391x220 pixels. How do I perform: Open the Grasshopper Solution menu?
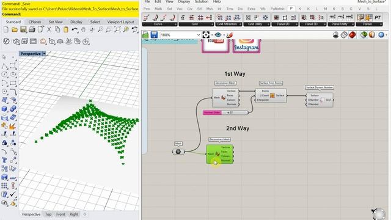click(x=202, y=1)
